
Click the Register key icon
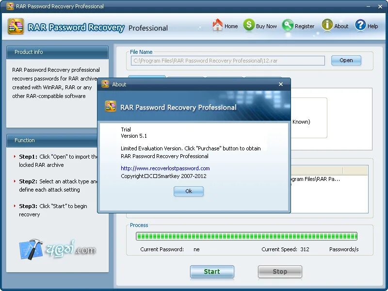(288, 25)
